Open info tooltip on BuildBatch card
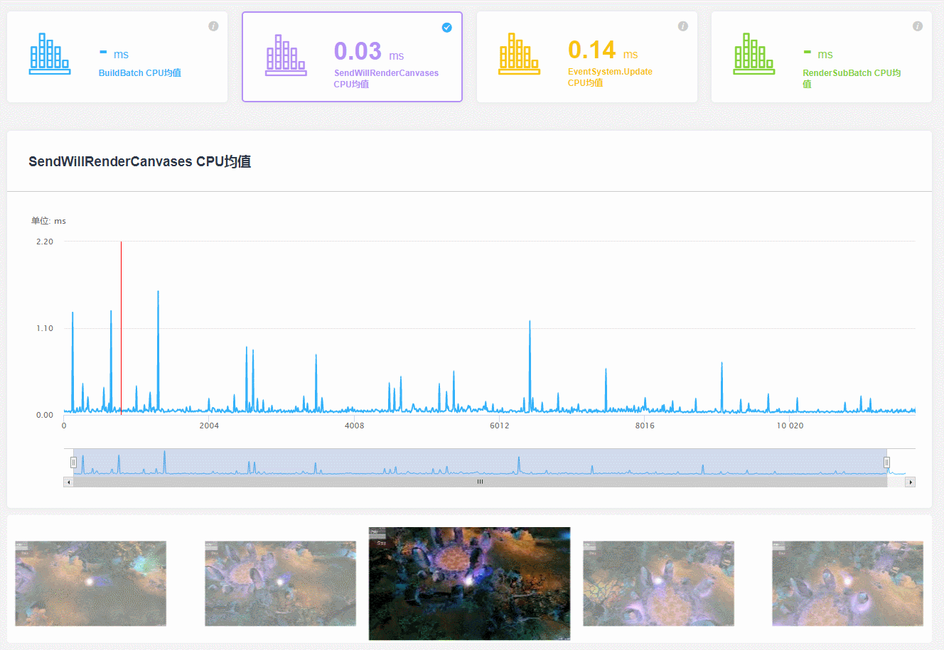944x650 pixels. (213, 26)
